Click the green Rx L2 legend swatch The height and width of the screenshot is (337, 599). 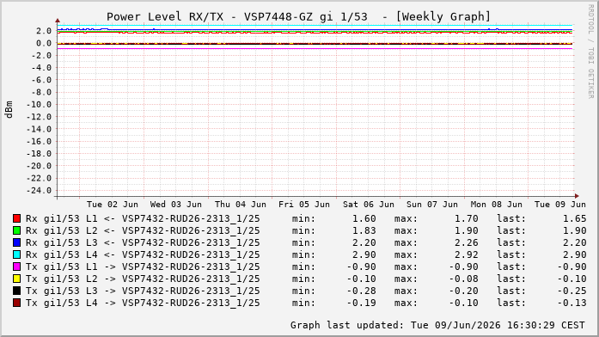16,230
